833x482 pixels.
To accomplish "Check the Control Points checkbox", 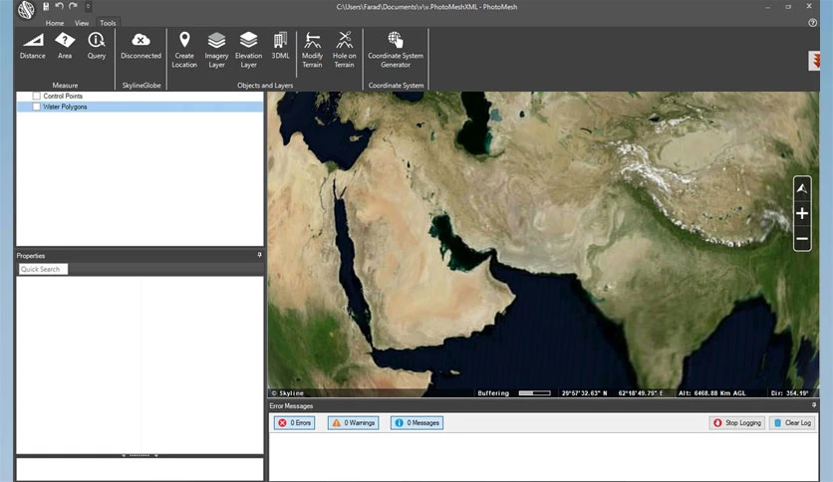I will 36,96.
